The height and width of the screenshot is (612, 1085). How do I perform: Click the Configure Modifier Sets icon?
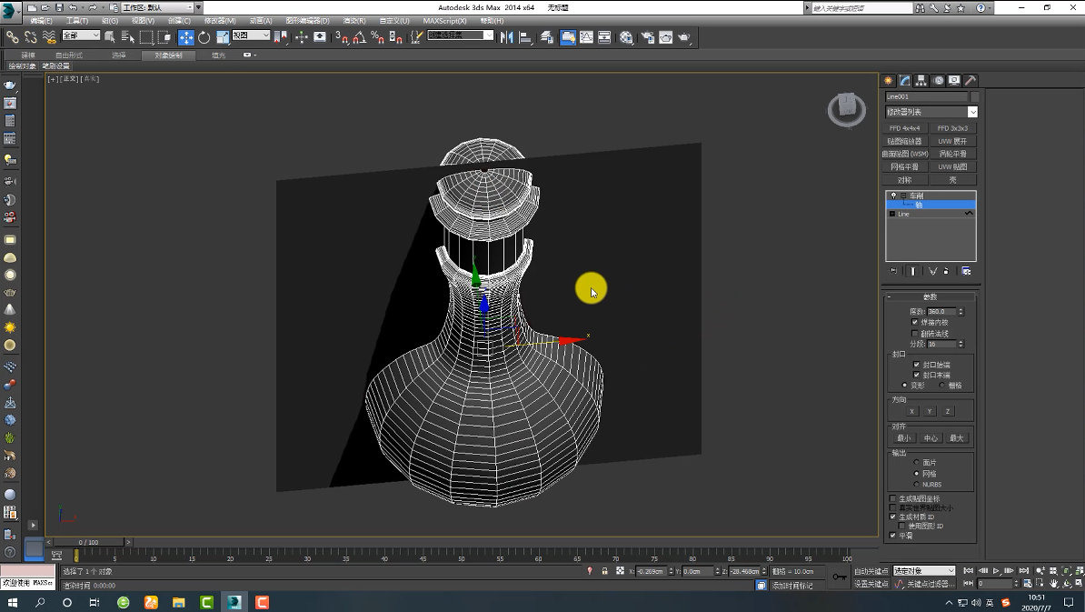tap(966, 271)
